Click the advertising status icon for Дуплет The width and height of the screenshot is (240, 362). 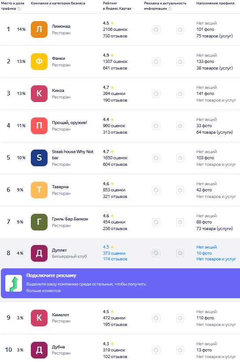156,253
